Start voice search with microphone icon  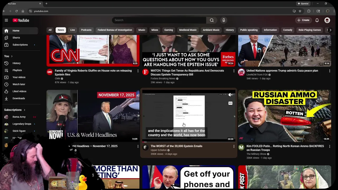pyautogui.click(x=224, y=20)
